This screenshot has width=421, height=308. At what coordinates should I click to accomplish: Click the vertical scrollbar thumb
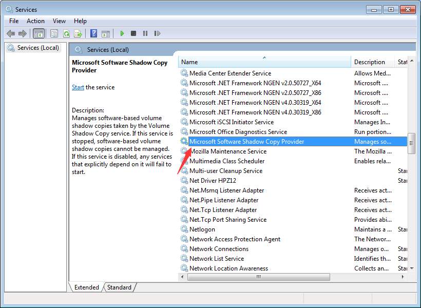[x=411, y=143]
